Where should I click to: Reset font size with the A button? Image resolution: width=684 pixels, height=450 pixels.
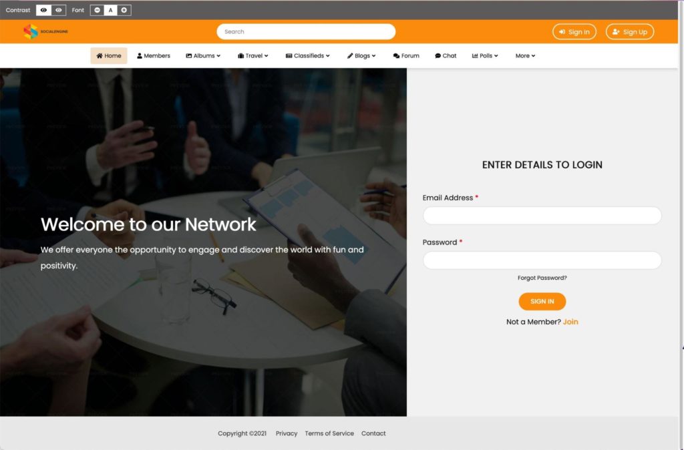[x=111, y=10]
